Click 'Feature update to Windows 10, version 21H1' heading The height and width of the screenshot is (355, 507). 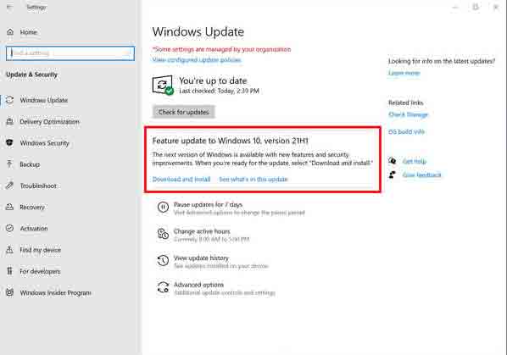(231, 141)
